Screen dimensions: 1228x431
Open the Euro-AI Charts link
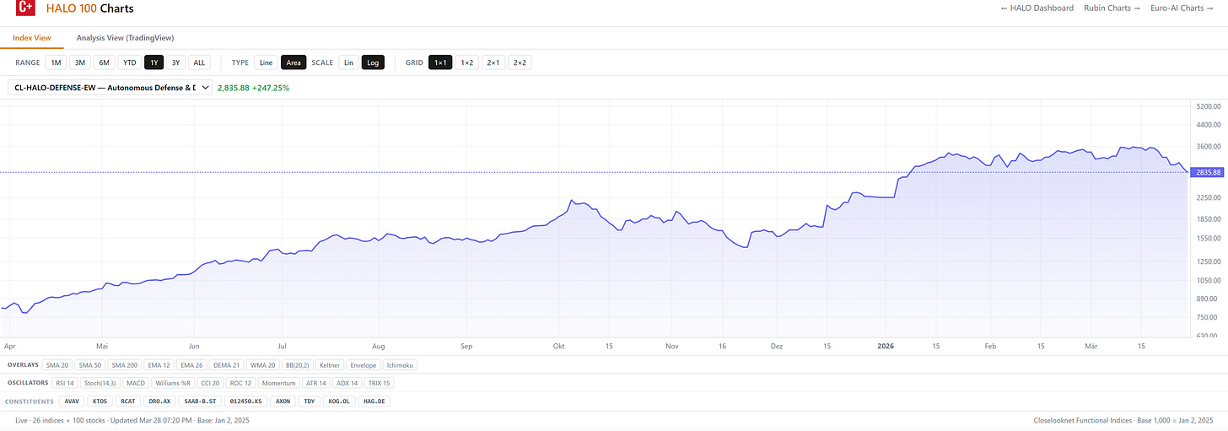pyautogui.click(x=1180, y=8)
